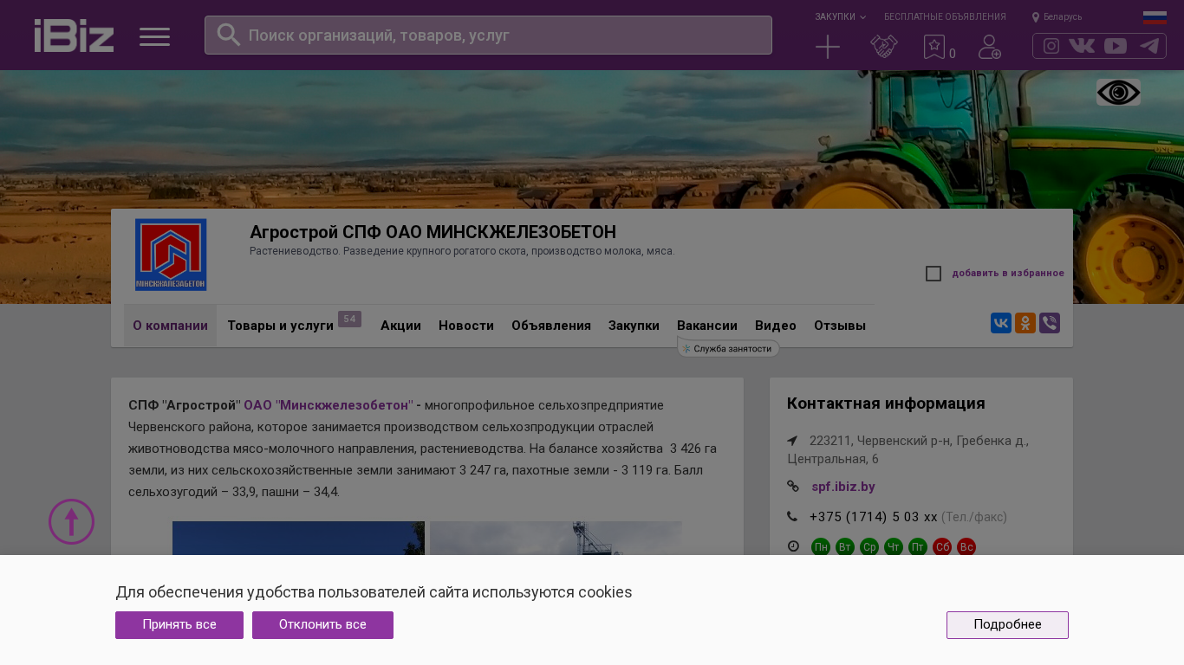The height and width of the screenshot is (665, 1184).
Task: Open the Telegram icon in header
Action: tap(1149, 46)
